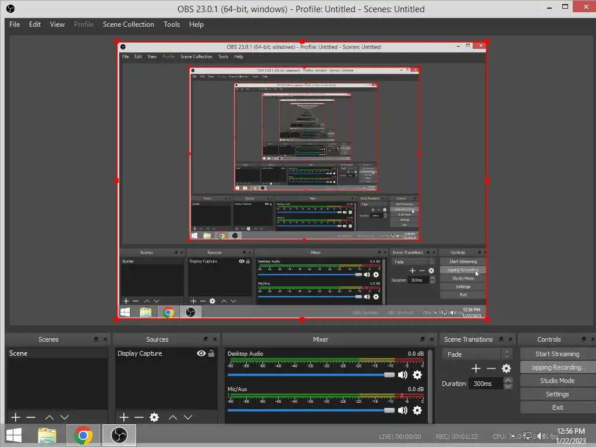The image size is (596, 447).
Task: Move scene up with the up arrow
Action: pos(49,417)
